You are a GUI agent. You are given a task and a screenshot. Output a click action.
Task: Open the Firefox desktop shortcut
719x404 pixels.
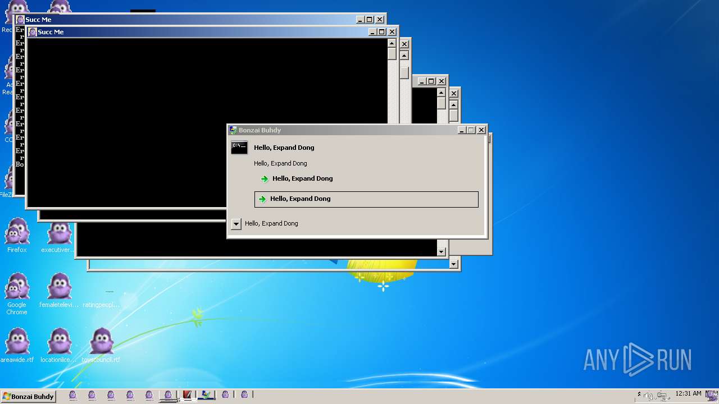click(x=17, y=236)
